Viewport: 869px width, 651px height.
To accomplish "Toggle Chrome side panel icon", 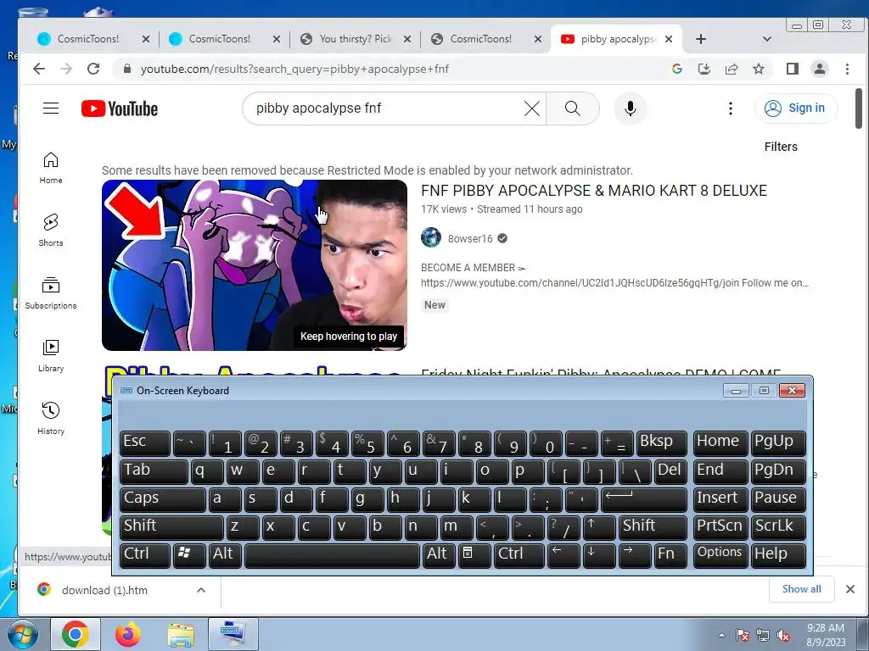I will [793, 69].
